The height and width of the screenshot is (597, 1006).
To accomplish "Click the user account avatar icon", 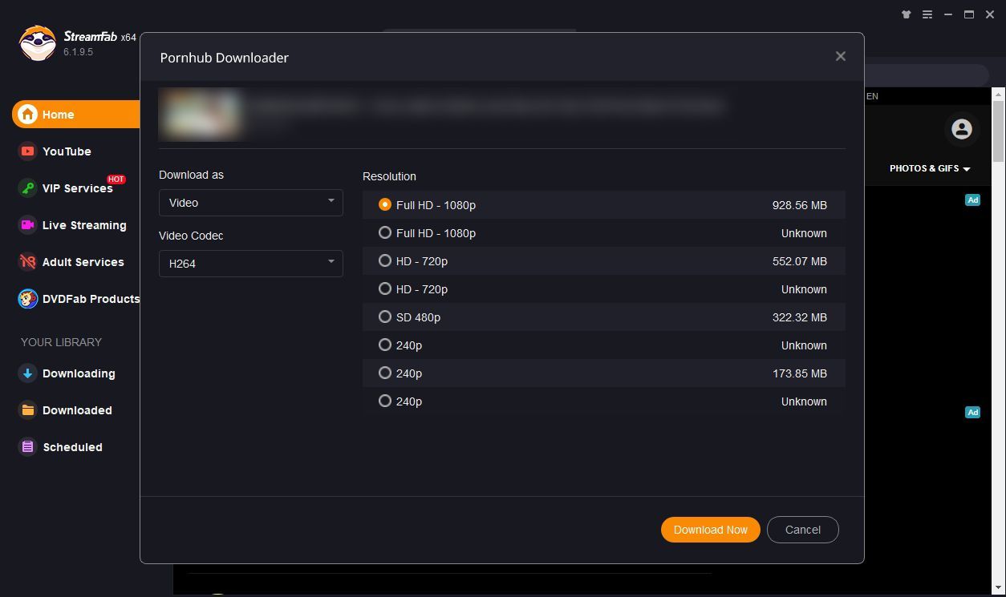I will (x=962, y=129).
